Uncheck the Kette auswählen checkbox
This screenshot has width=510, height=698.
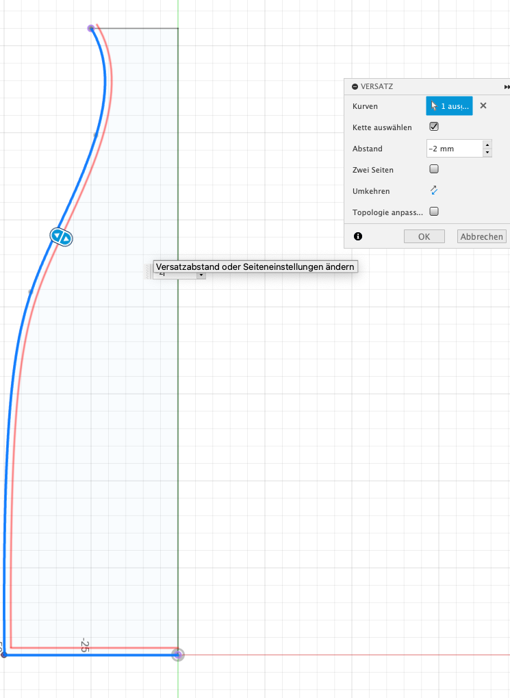click(x=433, y=127)
